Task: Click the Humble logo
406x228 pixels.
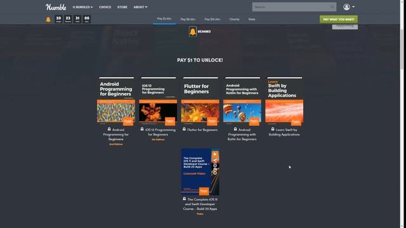Action: (56, 7)
